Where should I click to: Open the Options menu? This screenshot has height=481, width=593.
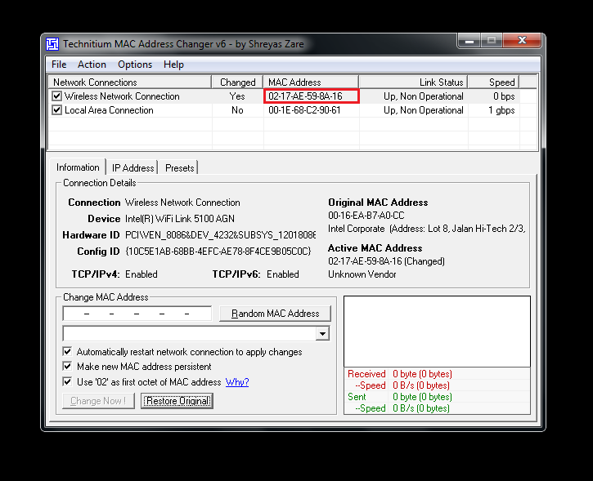pyautogui.click(x=135, y=65)
